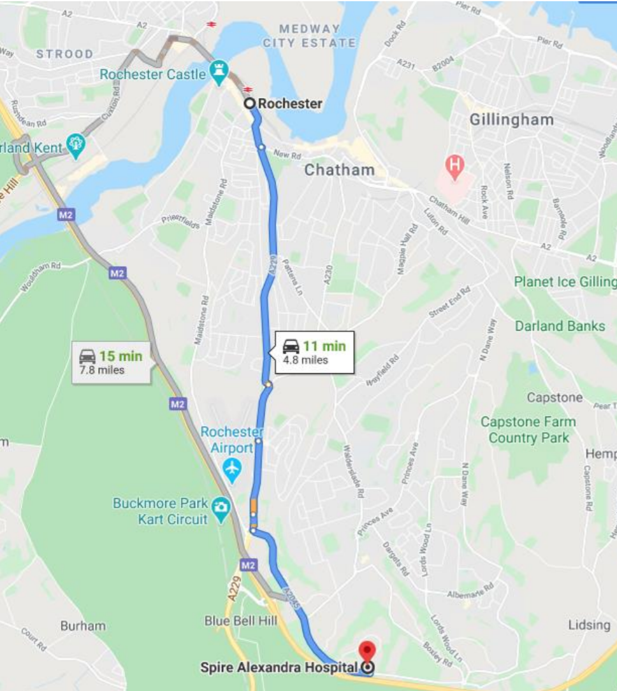Choose the alternate 15 min 7.8 miles route
Viewport: 617px width, 691px height.
tap(111, 362)
